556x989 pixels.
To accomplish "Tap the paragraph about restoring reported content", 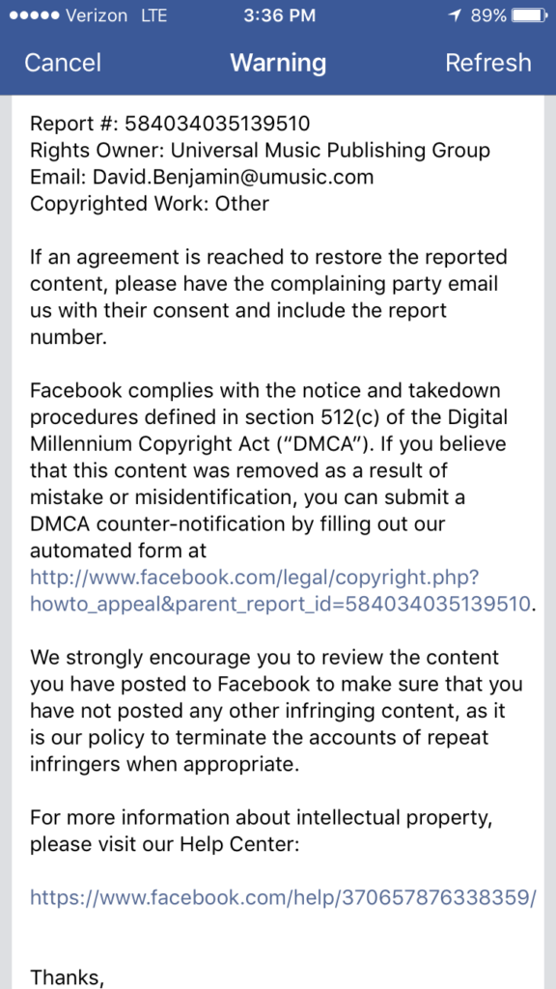I will 268,297.
